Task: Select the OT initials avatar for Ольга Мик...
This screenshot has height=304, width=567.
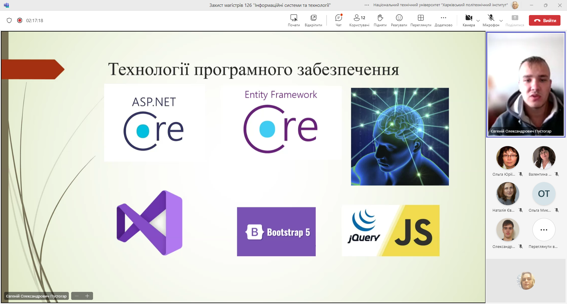Action: pyautogui.click(x=544, y=194)
